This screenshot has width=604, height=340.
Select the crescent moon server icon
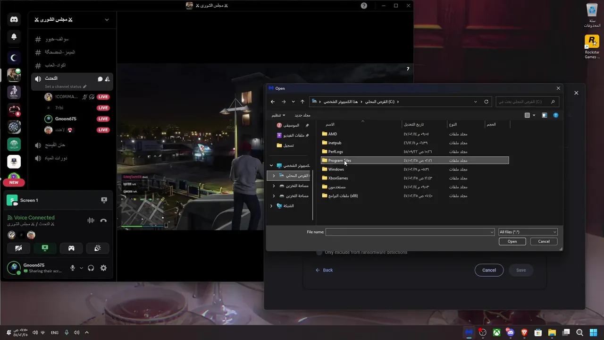14,58
